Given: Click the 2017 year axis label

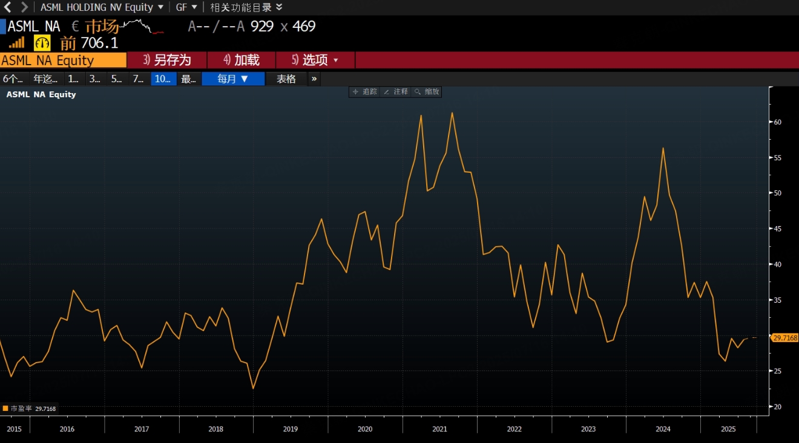Looking at the screenshot, I should (x=142, y=428).
